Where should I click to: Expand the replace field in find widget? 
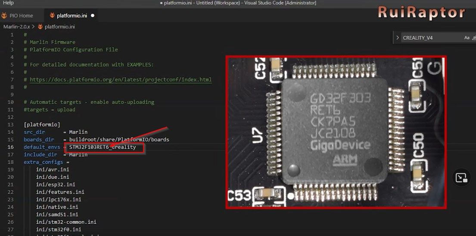tap(397, 38)
